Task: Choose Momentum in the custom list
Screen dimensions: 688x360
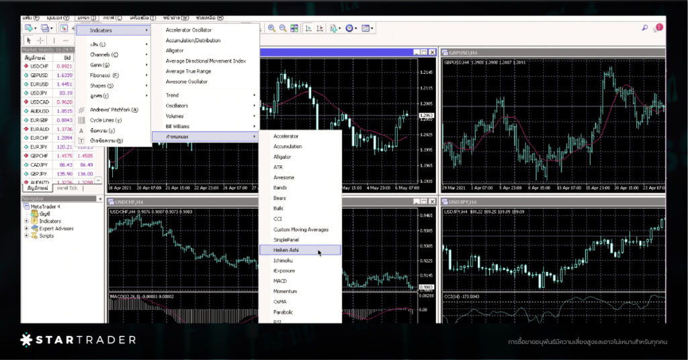Action: [300, 291]
